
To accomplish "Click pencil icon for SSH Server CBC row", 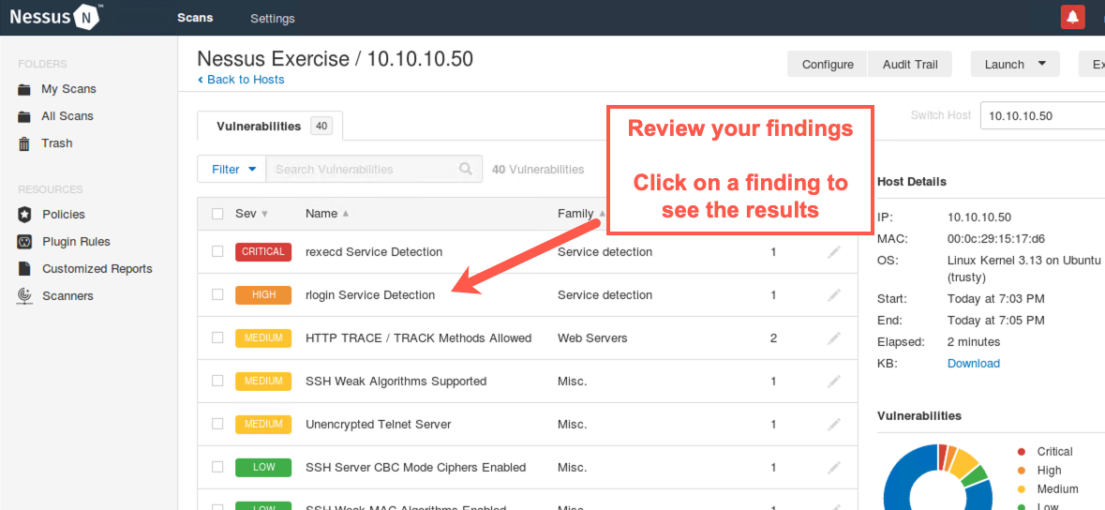I will pos(834,468).
